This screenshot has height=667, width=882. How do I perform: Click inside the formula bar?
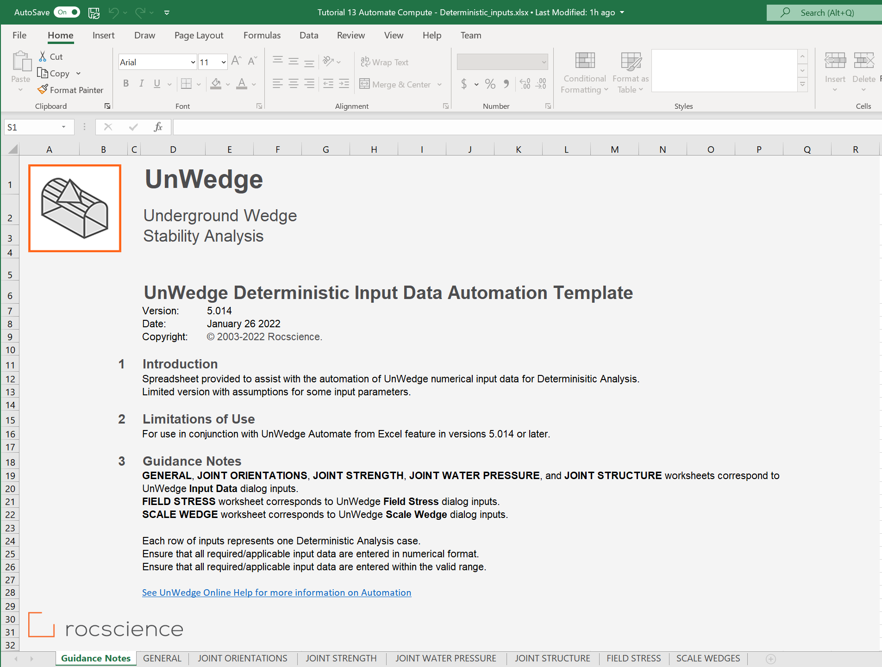pyautogui.click(x=527, y=127)
